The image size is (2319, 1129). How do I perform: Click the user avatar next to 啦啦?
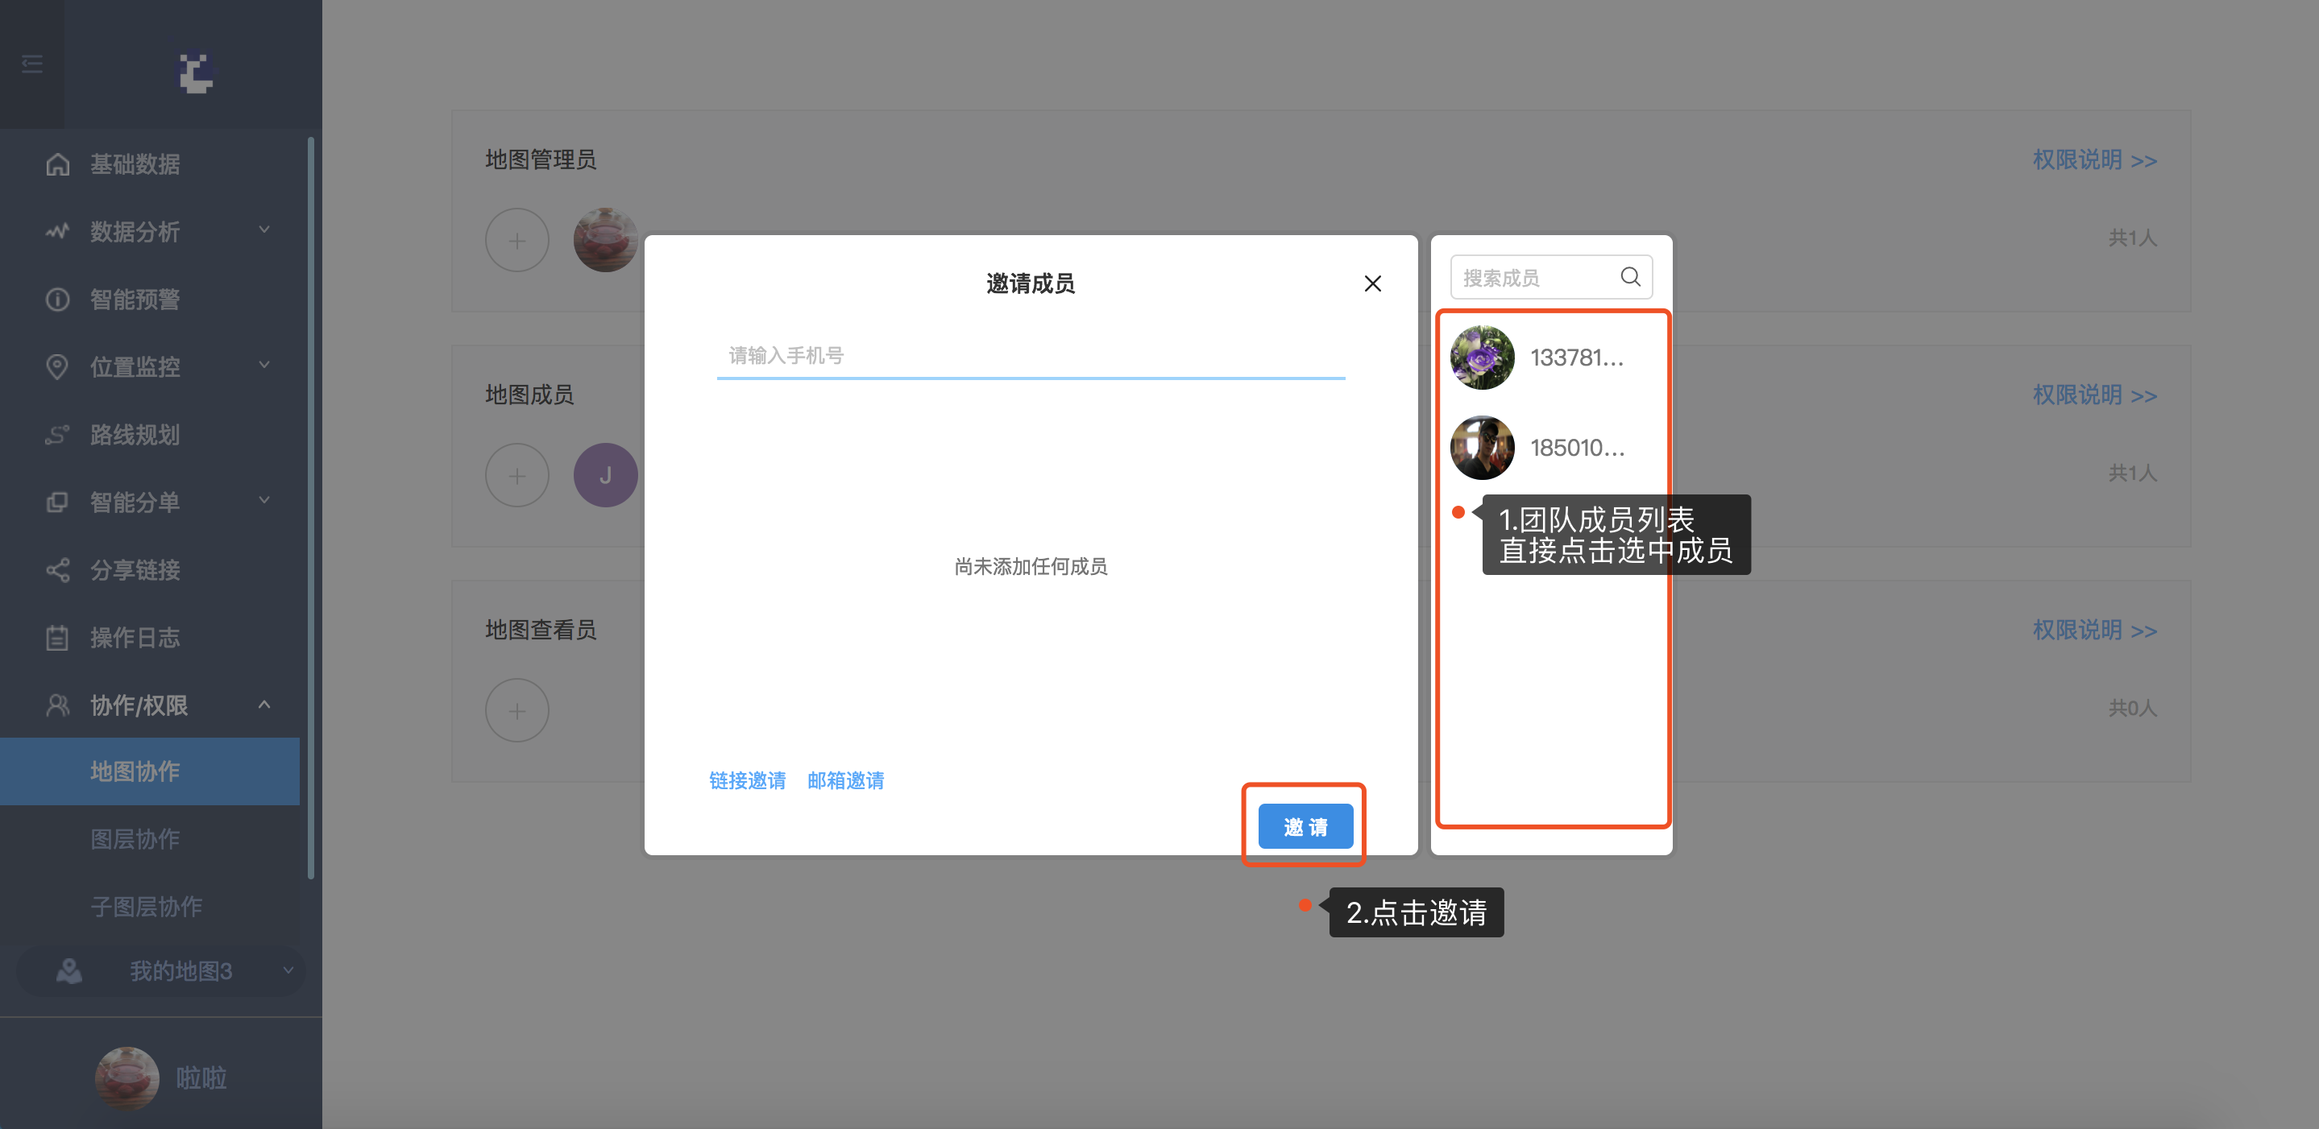pos(127,1077)
